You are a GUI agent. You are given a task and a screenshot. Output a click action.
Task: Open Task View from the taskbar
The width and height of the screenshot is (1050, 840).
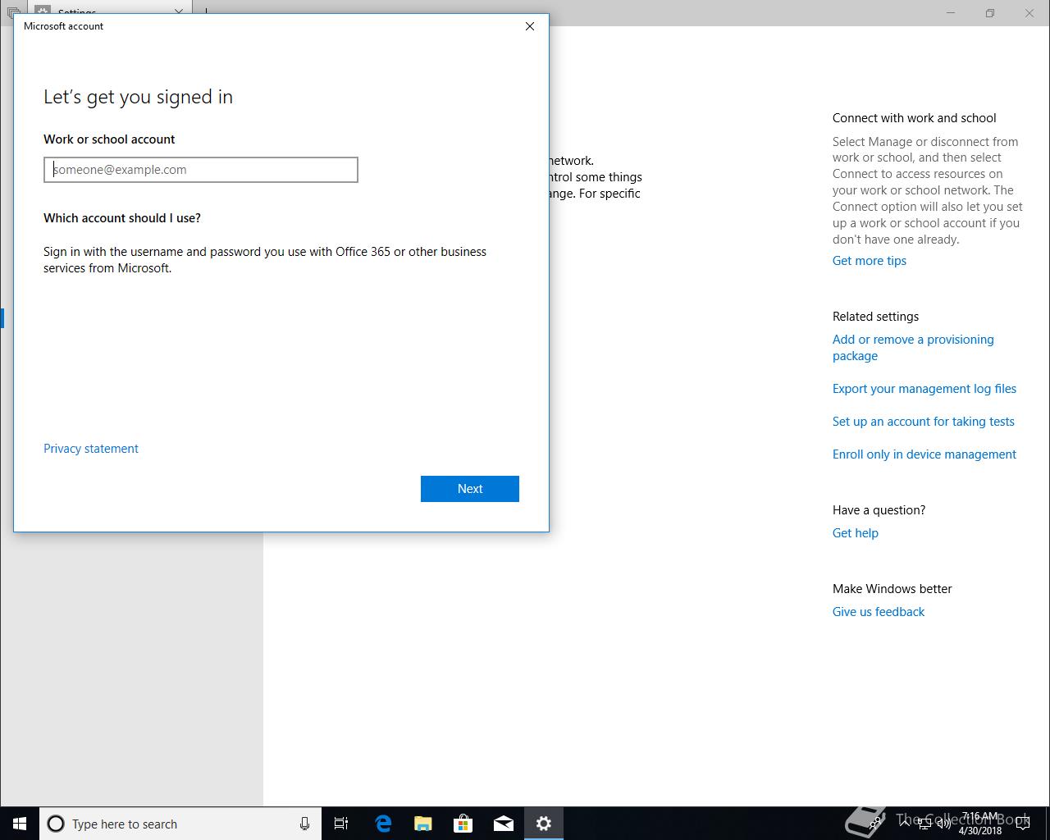pyautogui.click(x=341, y=824)
